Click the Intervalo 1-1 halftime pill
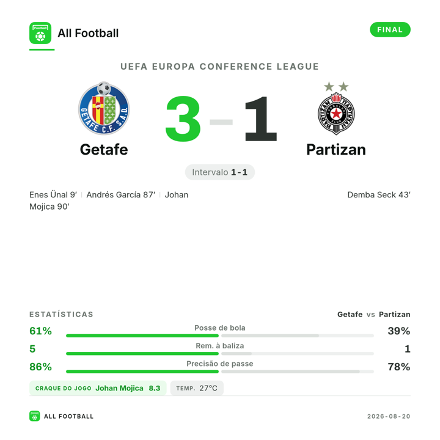 pyautogui.click(x=220, y=172)
